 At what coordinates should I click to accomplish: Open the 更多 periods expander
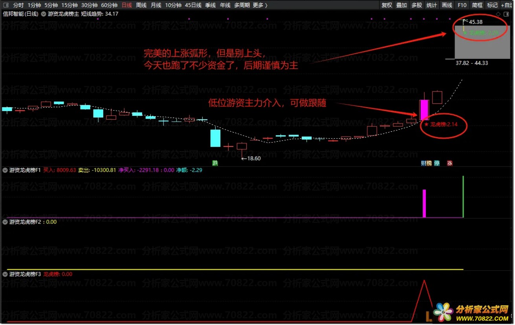coord(260,5)
